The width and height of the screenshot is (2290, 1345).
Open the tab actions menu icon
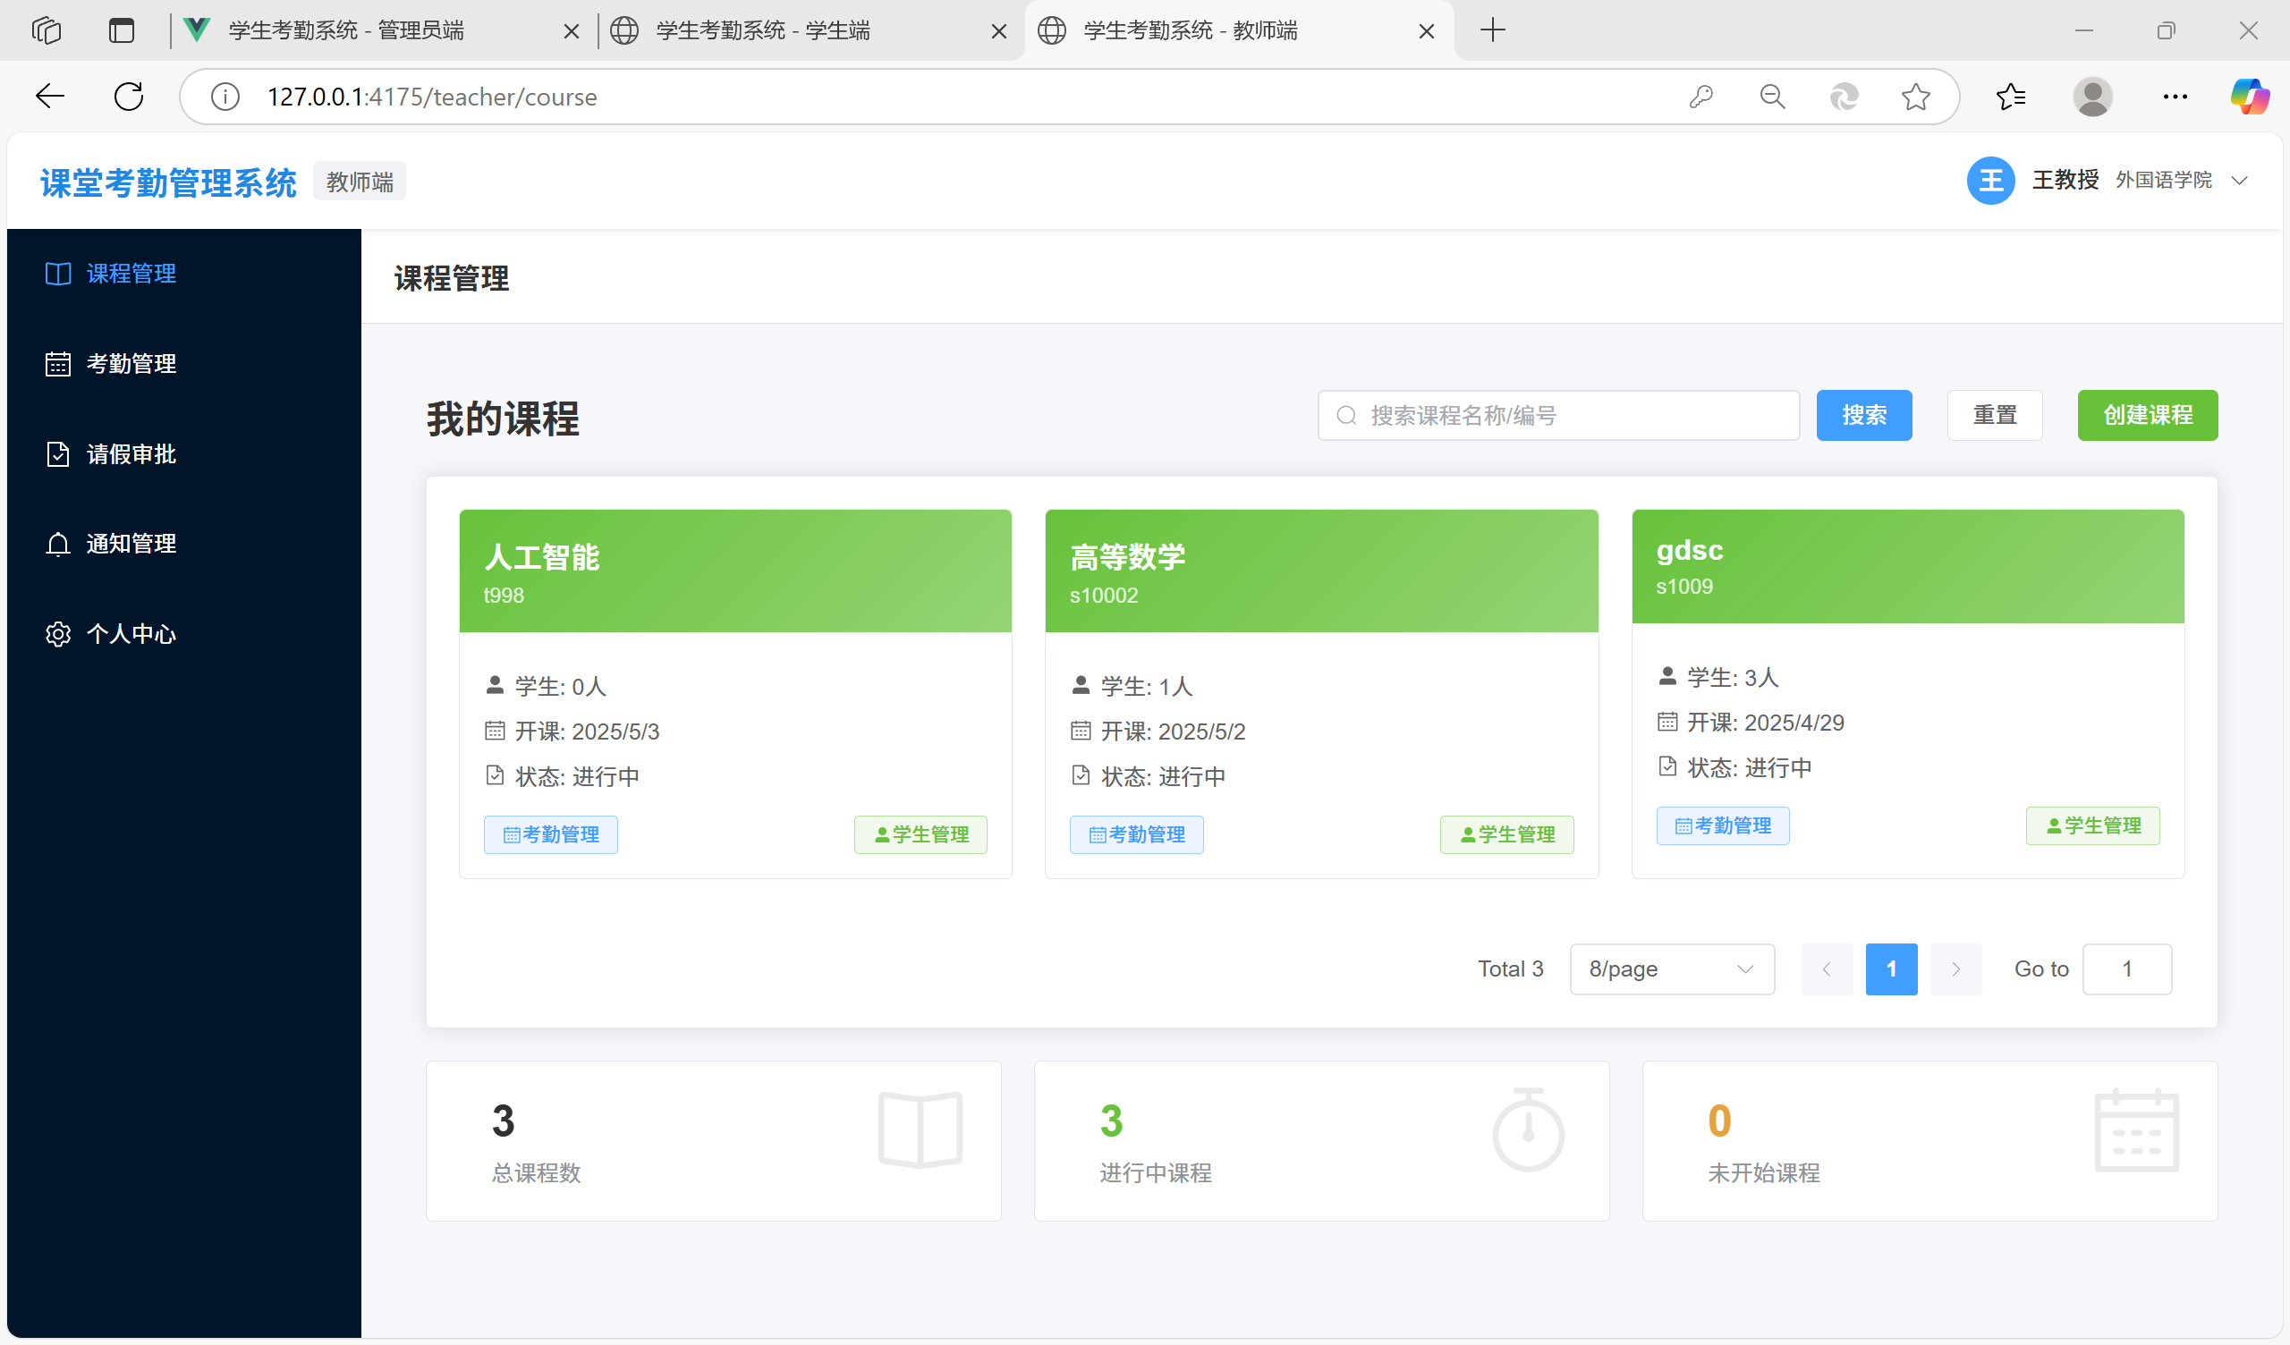pos(121,31)
